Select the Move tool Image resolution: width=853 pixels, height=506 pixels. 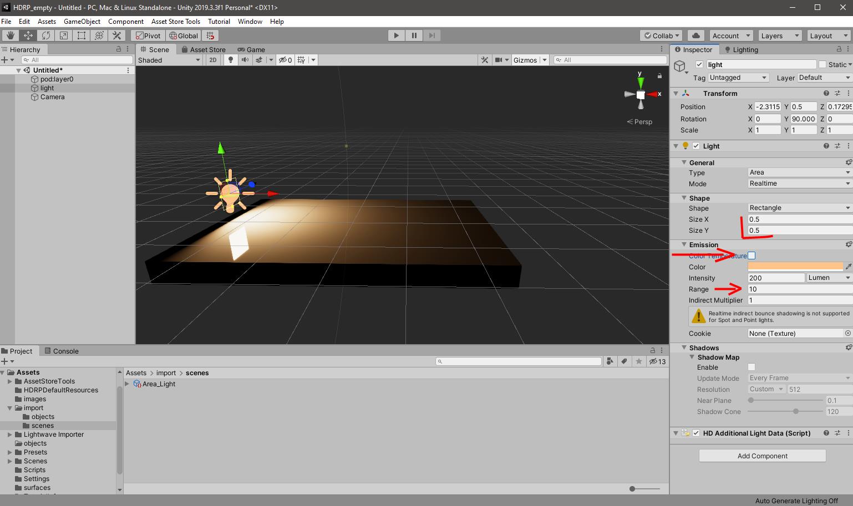(x=28, y=35)
